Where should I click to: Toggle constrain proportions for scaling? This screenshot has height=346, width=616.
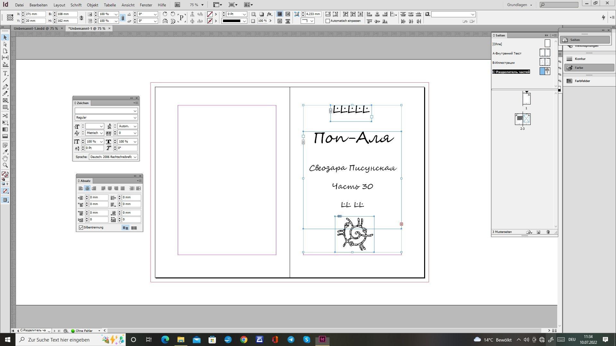point(123,18)
